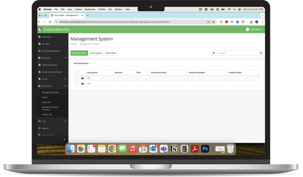Open Safety Data Sheets in sidebar

pyautogui.click(x=50, y=65)
